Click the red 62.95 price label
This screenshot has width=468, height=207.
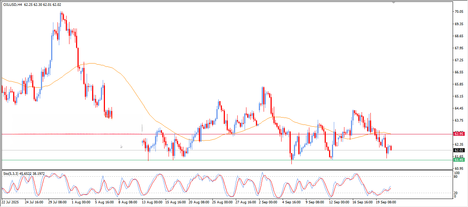(x=458, y=134)
